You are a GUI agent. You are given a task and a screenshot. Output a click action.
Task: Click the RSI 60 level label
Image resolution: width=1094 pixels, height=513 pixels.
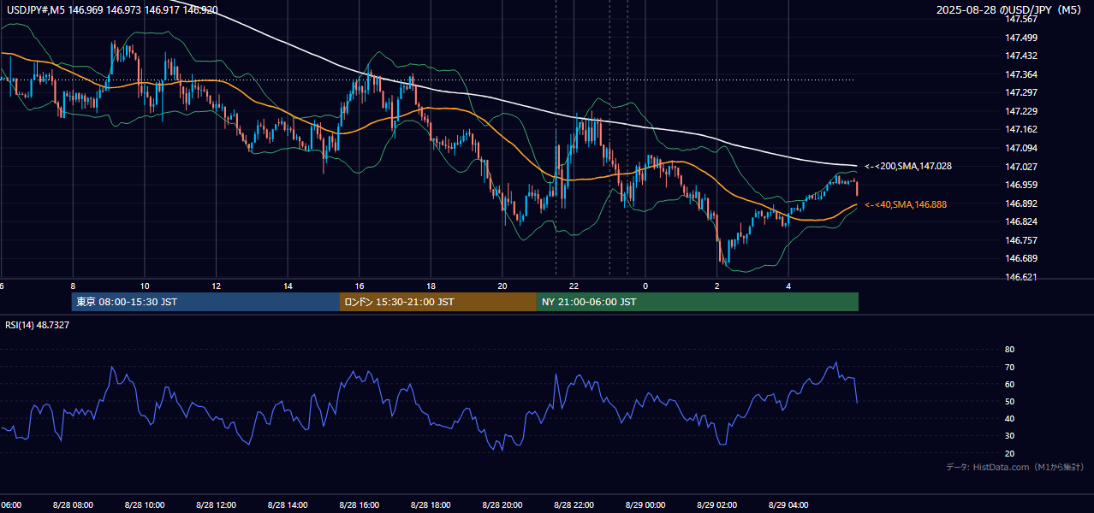tap(1009, 384)
